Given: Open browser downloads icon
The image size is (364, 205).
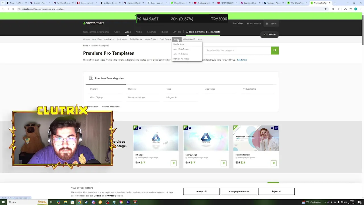Looking at the screenshot, I should click(345, 9).
